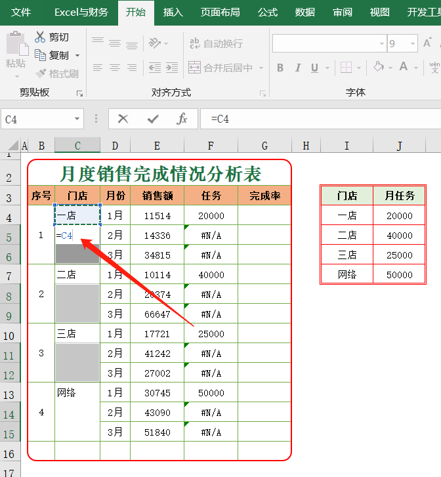
Task: Confirm the formula entry with checkmark
Action: pos(153,119)
